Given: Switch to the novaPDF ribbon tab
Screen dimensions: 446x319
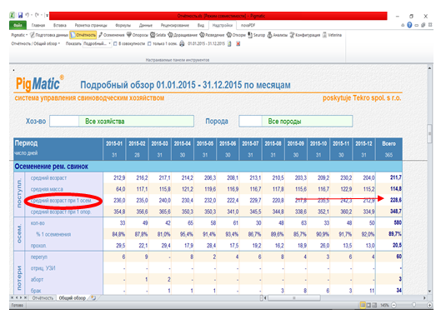Looking at the screenshot, I should click(248, 25).
